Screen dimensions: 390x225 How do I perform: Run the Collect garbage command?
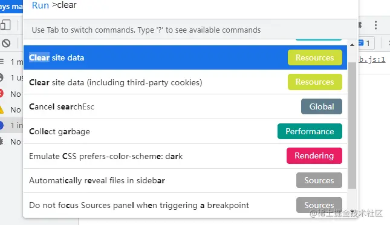click(x=185, y=131)
